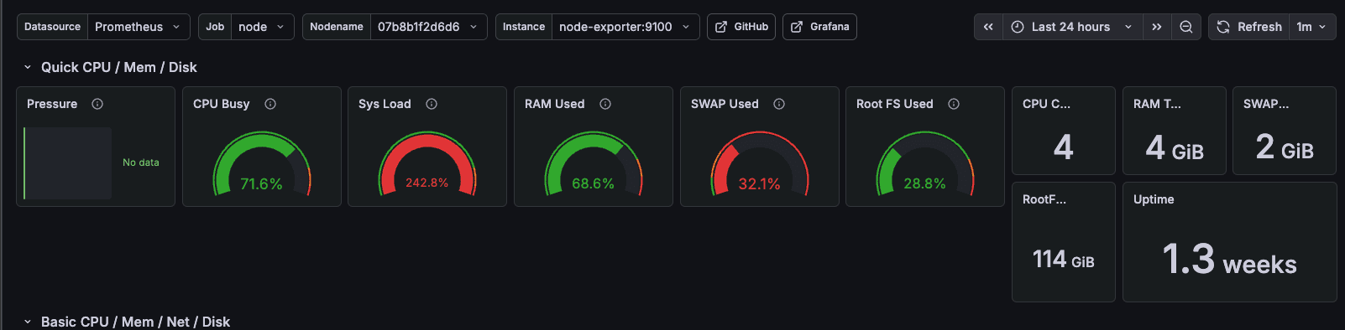Open the Datasource Prometheus dropdown
This screenshot has height=330, width=1345.
139,27
